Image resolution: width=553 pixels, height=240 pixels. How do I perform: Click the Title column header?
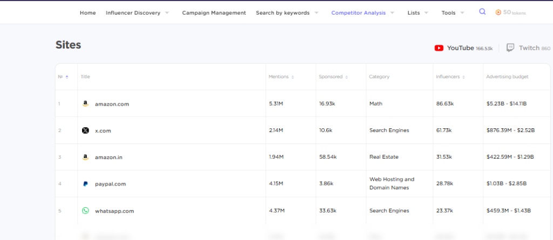(x=85, y=77)
